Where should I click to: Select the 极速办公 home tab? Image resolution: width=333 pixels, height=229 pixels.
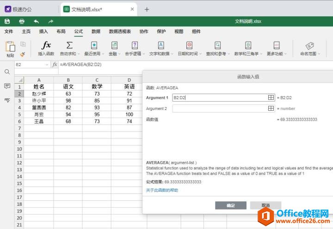(18, 9)
